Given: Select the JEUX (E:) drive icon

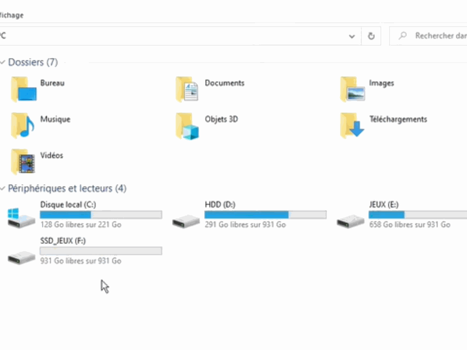Looking at the screenshot, I should (350, 221).
